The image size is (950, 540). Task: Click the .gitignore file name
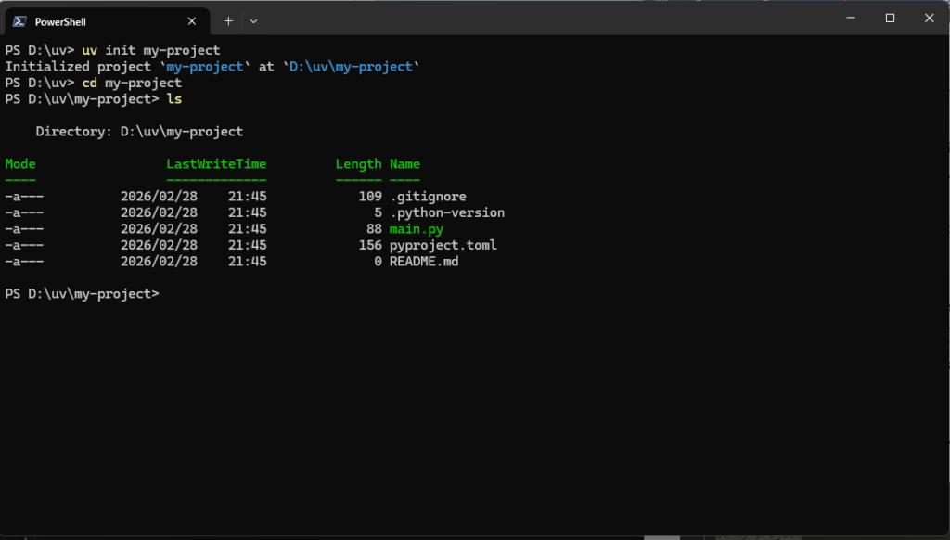tap(428, 197)
